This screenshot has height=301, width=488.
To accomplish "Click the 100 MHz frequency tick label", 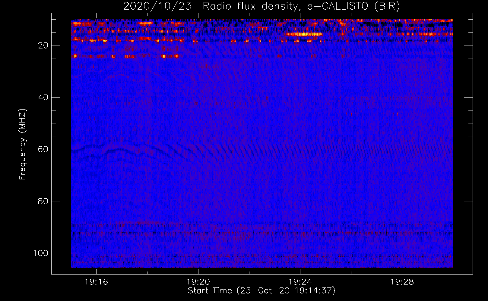I will tap(41, 253).
